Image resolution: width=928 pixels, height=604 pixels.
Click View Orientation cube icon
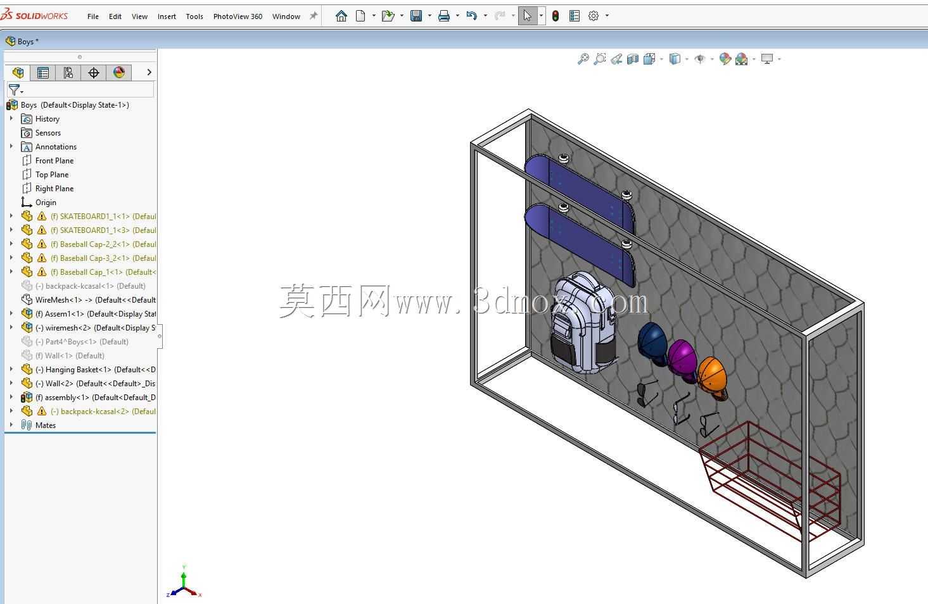click(x=649, y=59)
